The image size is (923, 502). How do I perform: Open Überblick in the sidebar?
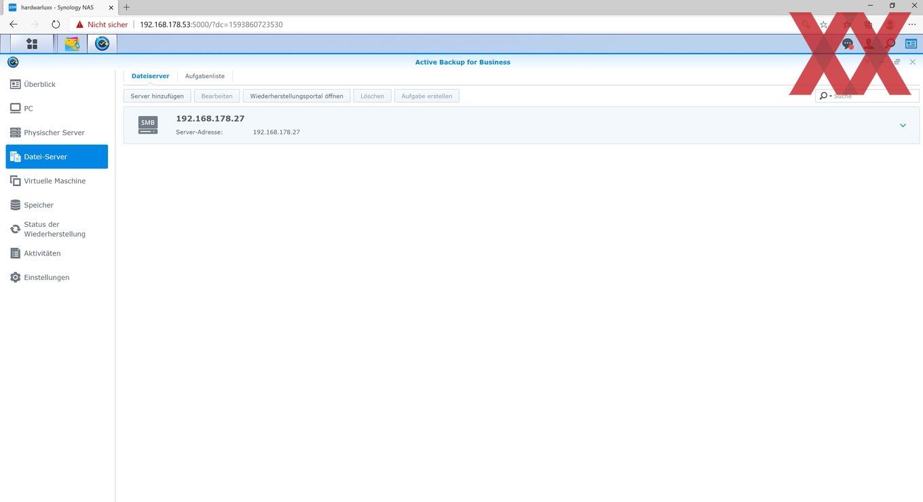(57, 84)
